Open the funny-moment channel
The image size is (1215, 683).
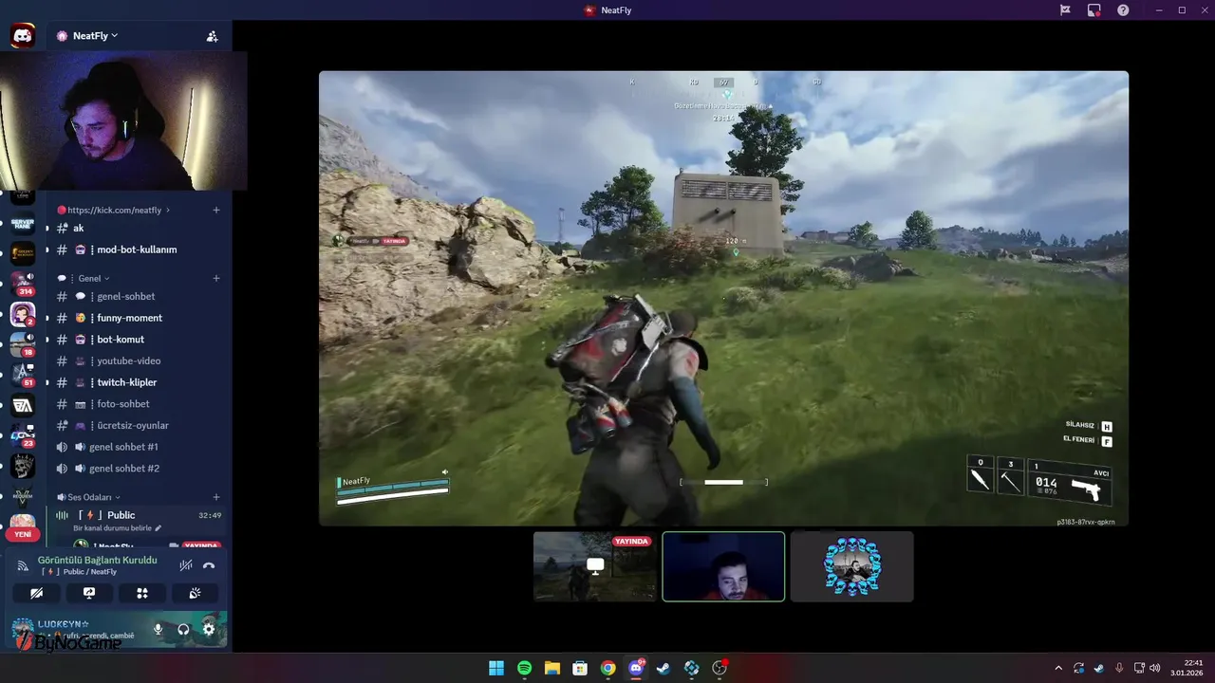pyautogui.click(x=138, y=318)
